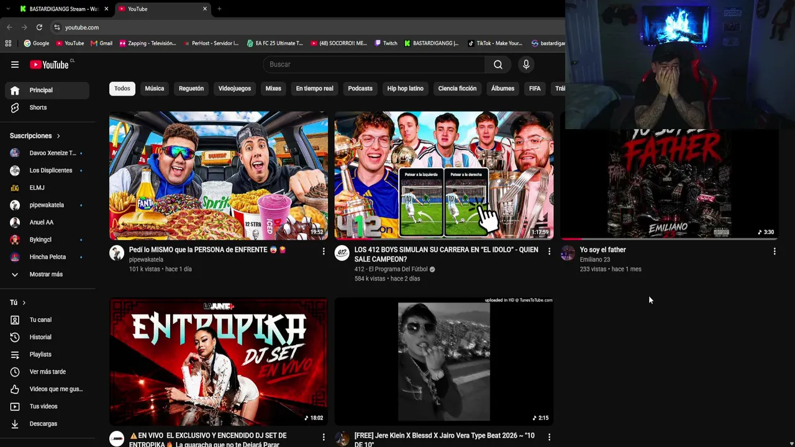Image resolution: width=795 pixels, height=447 pixels.
Task: Open options menu for pipewakatela video
Action: click(x=324, y=251)
